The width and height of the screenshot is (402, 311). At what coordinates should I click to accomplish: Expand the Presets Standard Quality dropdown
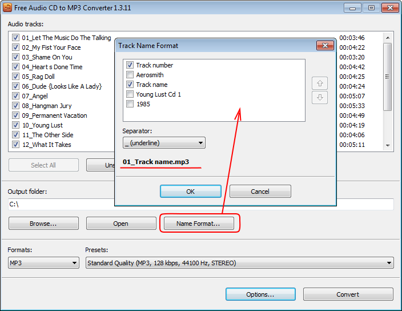[239, 263]
